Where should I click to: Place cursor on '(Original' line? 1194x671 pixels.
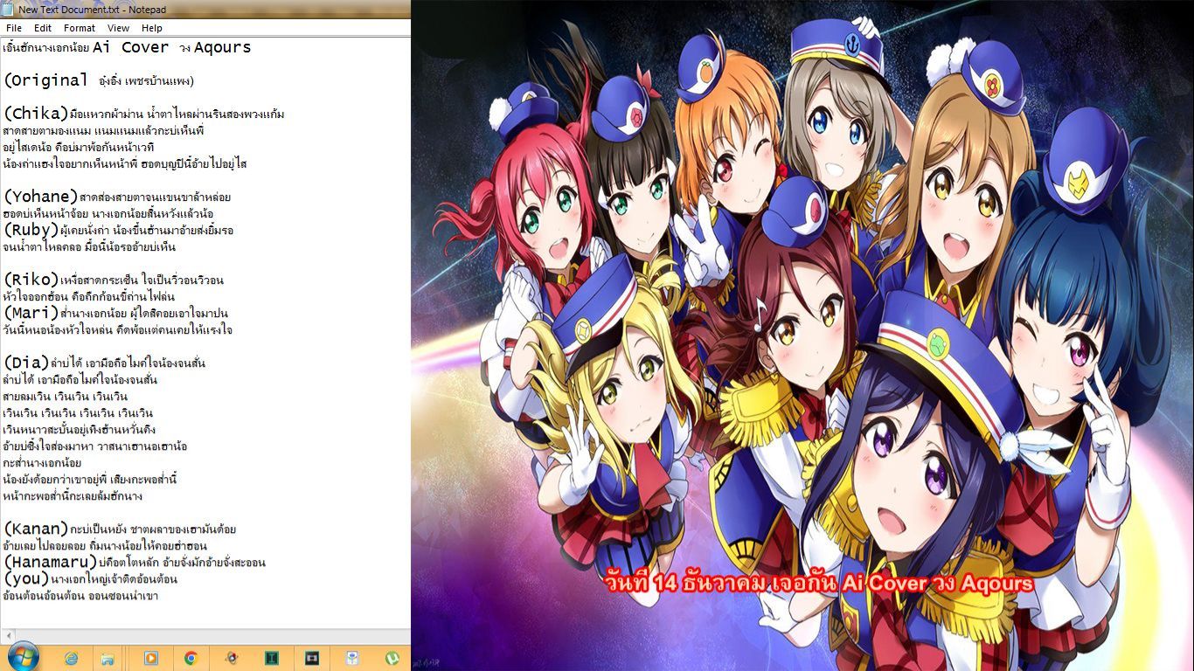(98, 80)
